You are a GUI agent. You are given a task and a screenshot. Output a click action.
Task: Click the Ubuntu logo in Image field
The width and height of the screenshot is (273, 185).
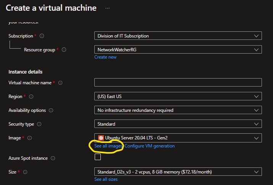101,138
